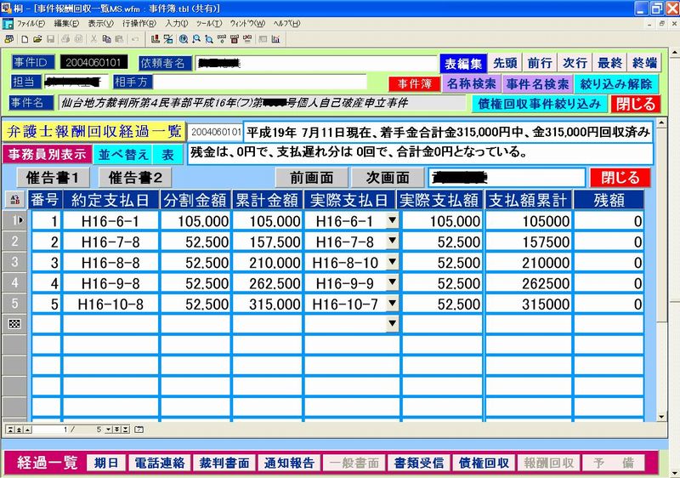The width and height of the screenshot is (680, 478).
Task: Open the ファイル menu
Action: coord(31,23)
